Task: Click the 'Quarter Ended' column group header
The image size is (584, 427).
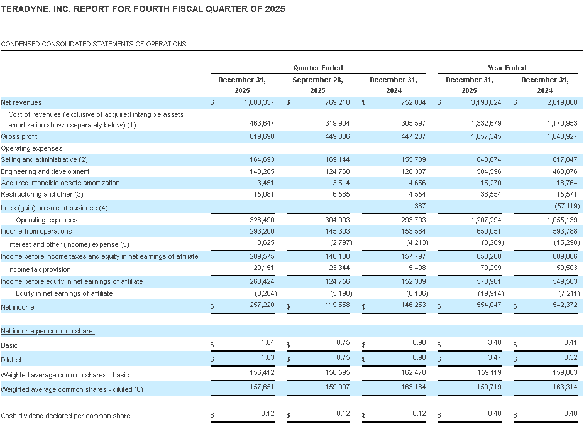Action: (317, 68)
